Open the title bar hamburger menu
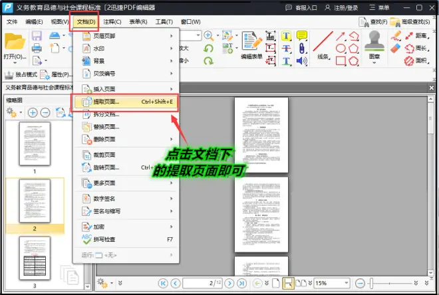439x295 pixels. [379, 7]
